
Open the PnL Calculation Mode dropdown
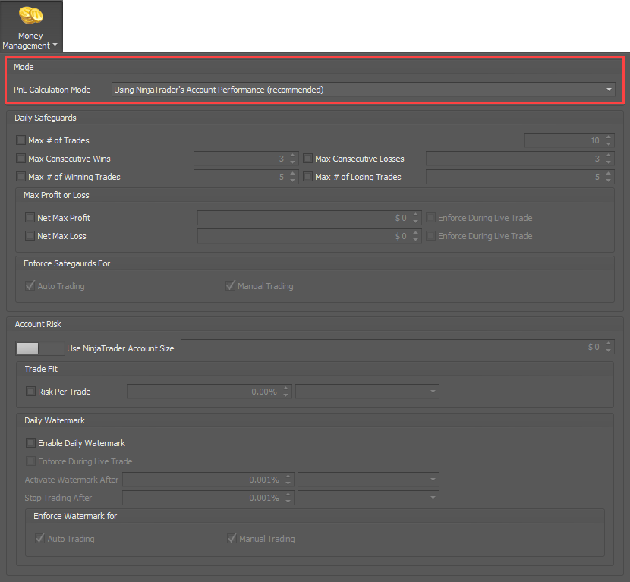pos(364,90)
